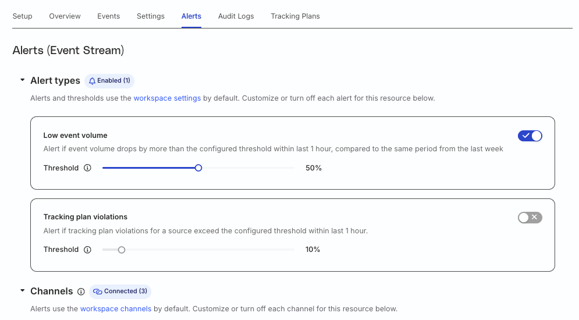Collapse the Alert types section

[23, 80]
